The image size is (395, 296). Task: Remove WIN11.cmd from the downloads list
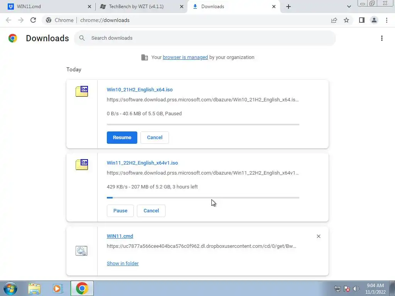(318, 236)
